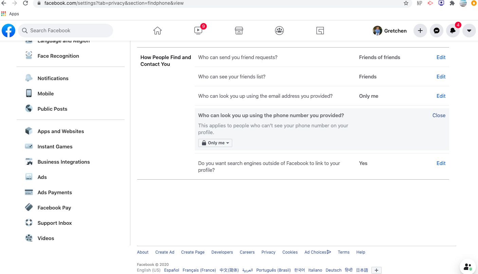
Task: Go to the Home feed icon
Action: pyautogui.click(x=158, y=31)
